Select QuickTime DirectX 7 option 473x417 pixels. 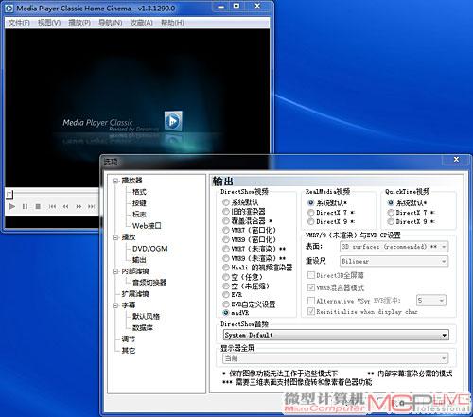click(391, 213)
